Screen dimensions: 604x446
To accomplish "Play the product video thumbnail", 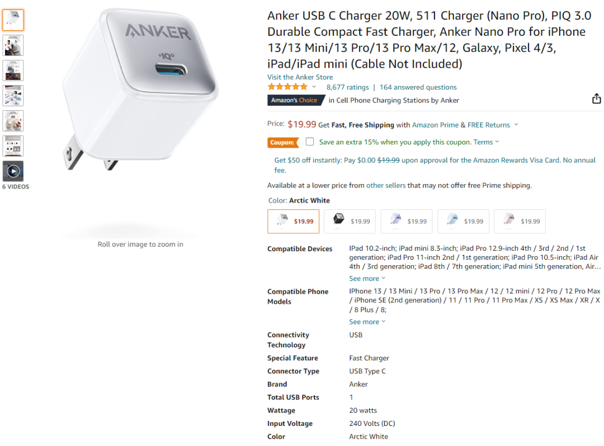I will pyautogui.click(x=13, y=171).
